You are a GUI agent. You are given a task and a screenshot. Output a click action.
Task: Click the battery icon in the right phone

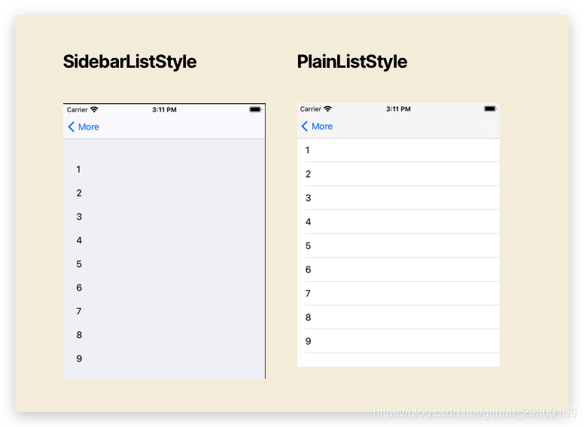(x=490, y=108)
